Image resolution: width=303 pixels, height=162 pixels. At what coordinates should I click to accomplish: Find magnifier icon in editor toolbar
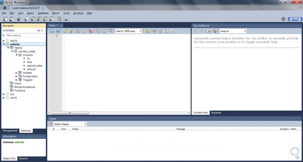click(160, 31)
